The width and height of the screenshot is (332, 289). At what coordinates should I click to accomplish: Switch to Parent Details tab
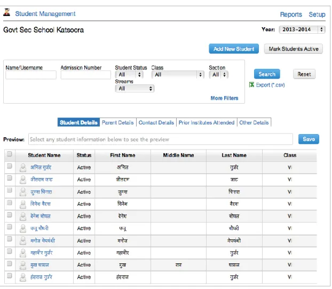[x=118, y=122]
